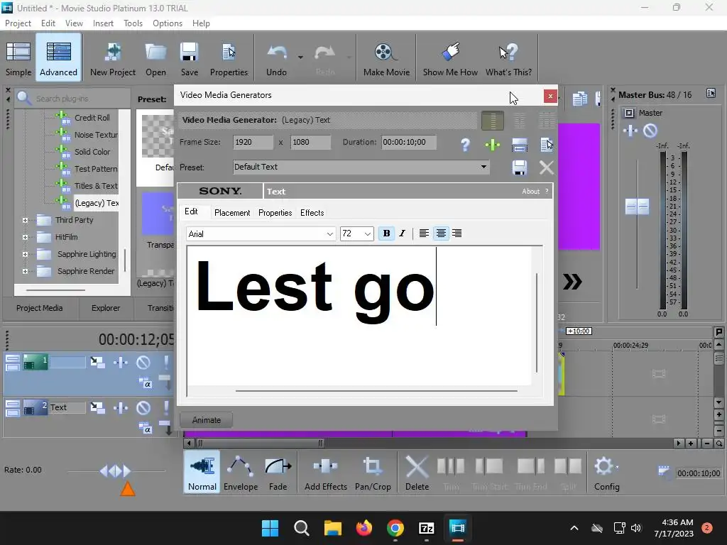Screen dimensions: 727x545
Task: Expand the Sapphire Lighting folder
Action: coord(25,255)
